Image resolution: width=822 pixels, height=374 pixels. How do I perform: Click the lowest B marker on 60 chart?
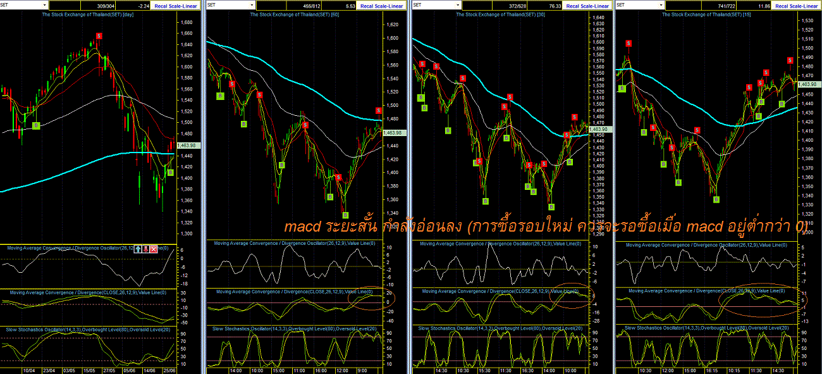(x=345, y=215)
